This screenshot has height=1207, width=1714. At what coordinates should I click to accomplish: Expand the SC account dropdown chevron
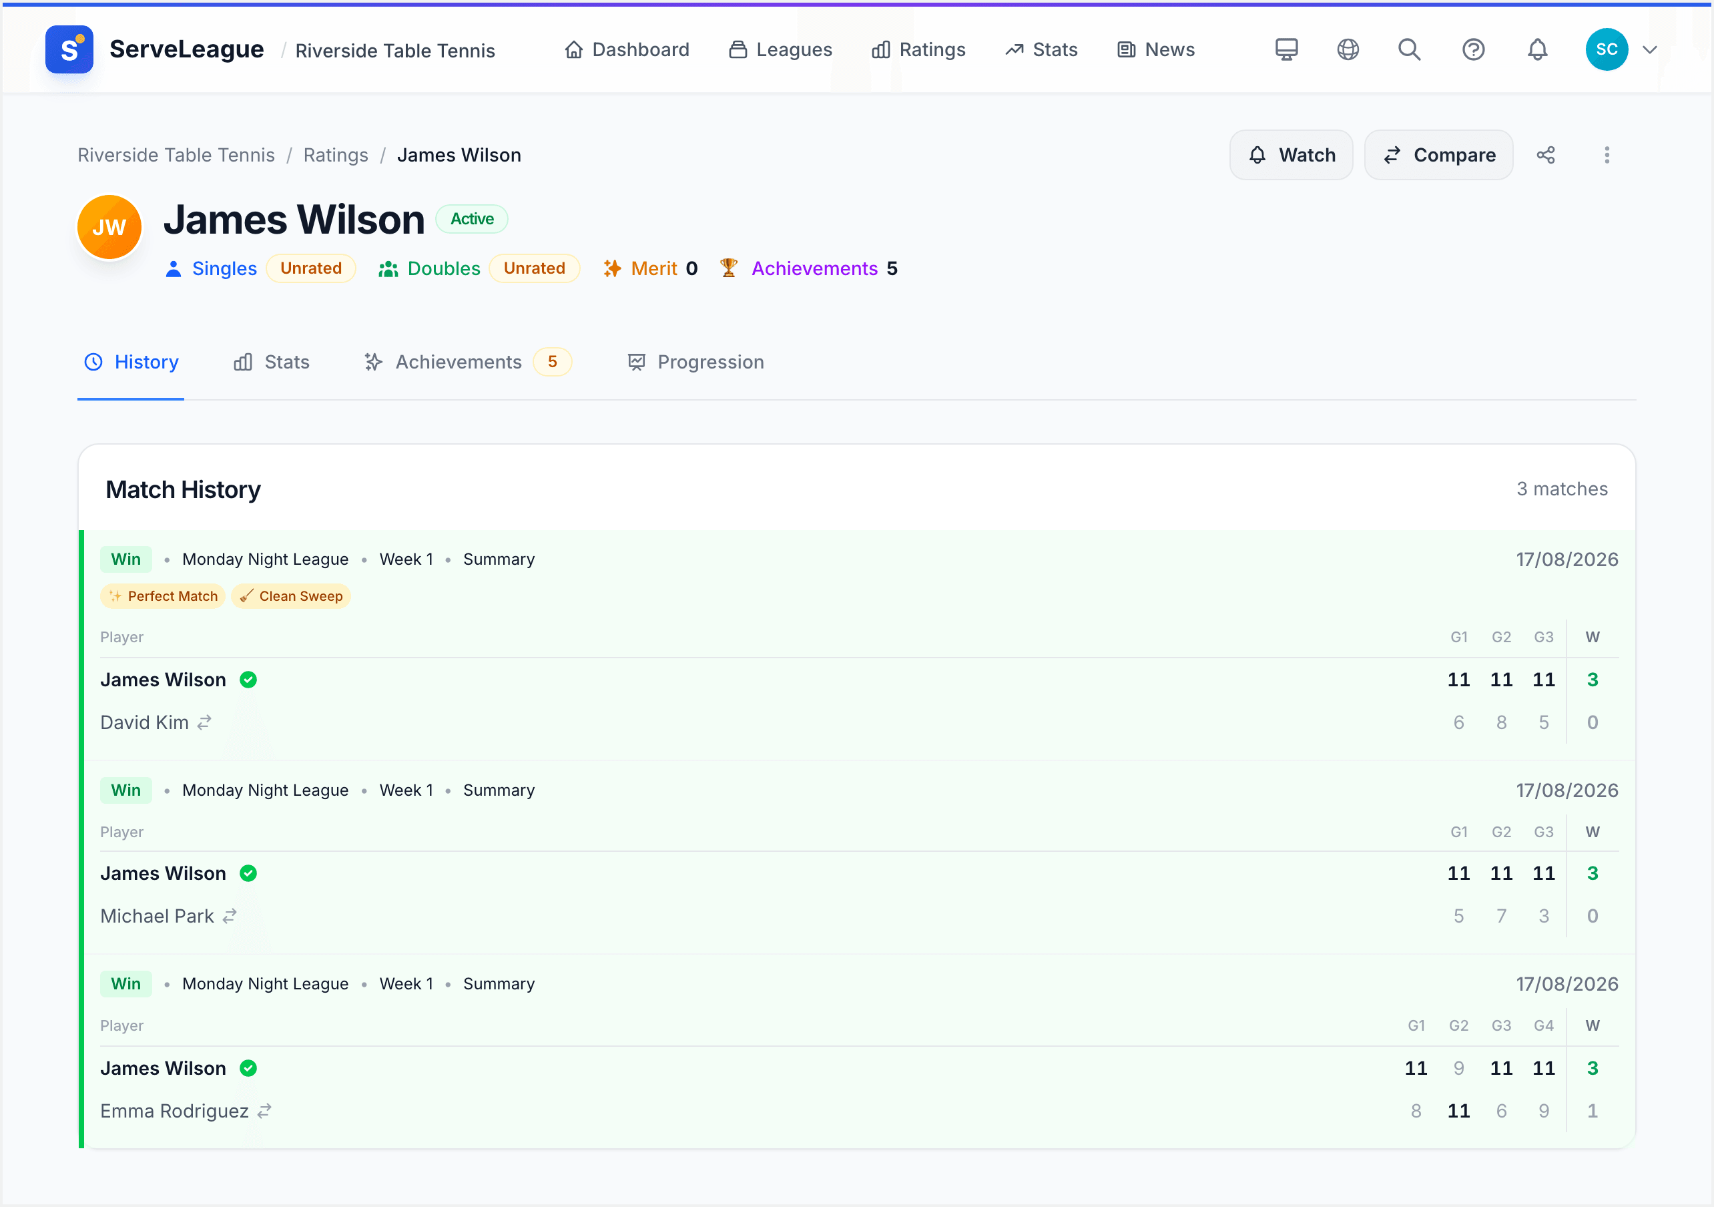coord(1650,50)
